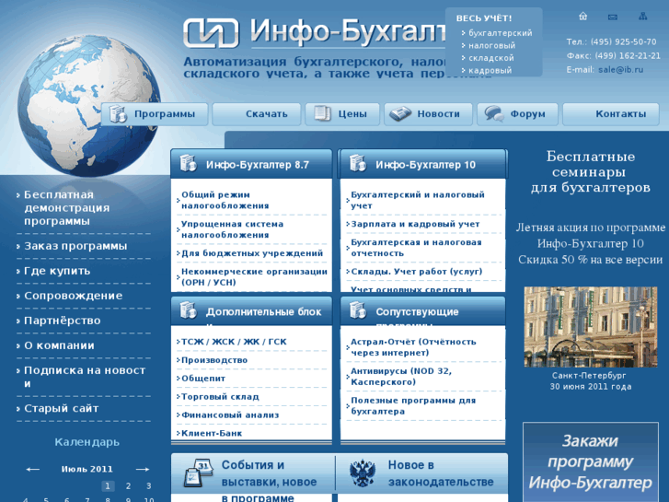669x502 pixels.
Task: Open the Сопровождение sidebar link
Action: point(74,296)
